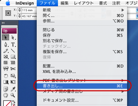Image resolution: width=138 pixels, height=106 pixels.
Task: Select the Horizontal Grid tool
Action: 6,63
